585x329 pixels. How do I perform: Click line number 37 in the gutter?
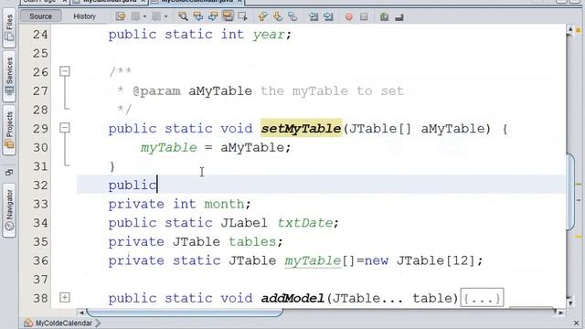point(40,280)
